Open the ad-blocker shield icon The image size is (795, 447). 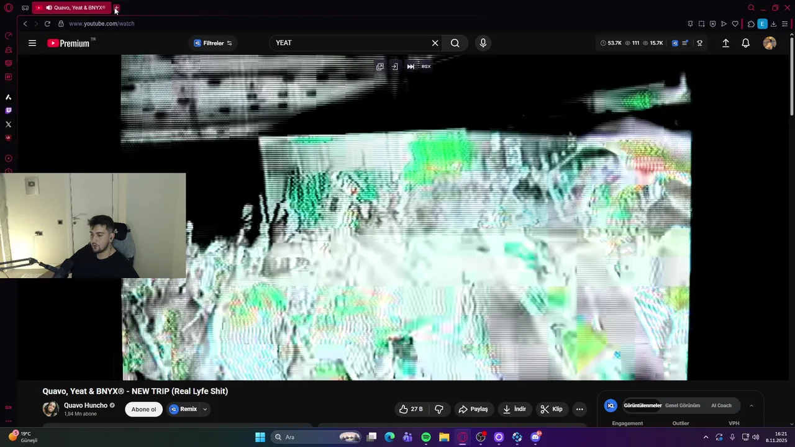coord(712,24)
